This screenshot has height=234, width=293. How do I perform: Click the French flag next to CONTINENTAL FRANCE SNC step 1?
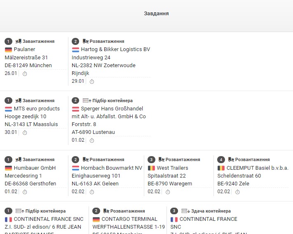[x=8, y=219]
